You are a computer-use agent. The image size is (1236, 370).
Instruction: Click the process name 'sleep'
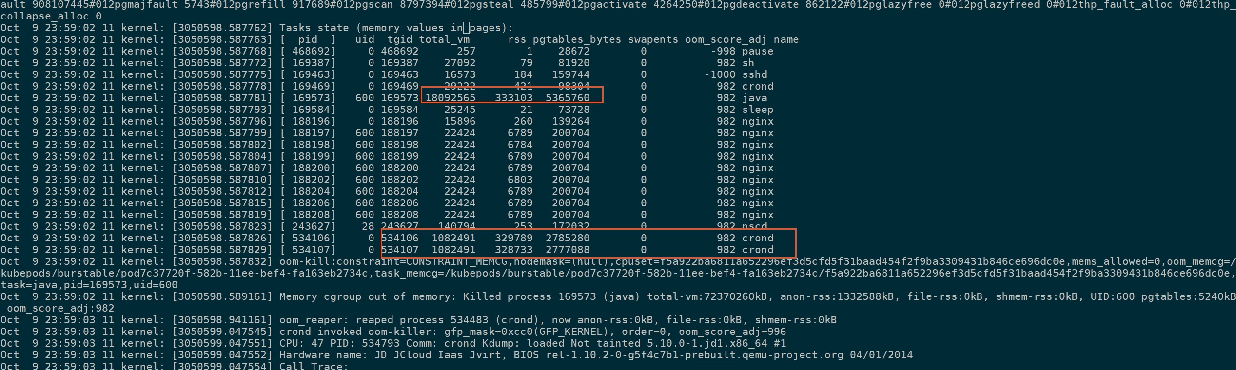(758, 110)
